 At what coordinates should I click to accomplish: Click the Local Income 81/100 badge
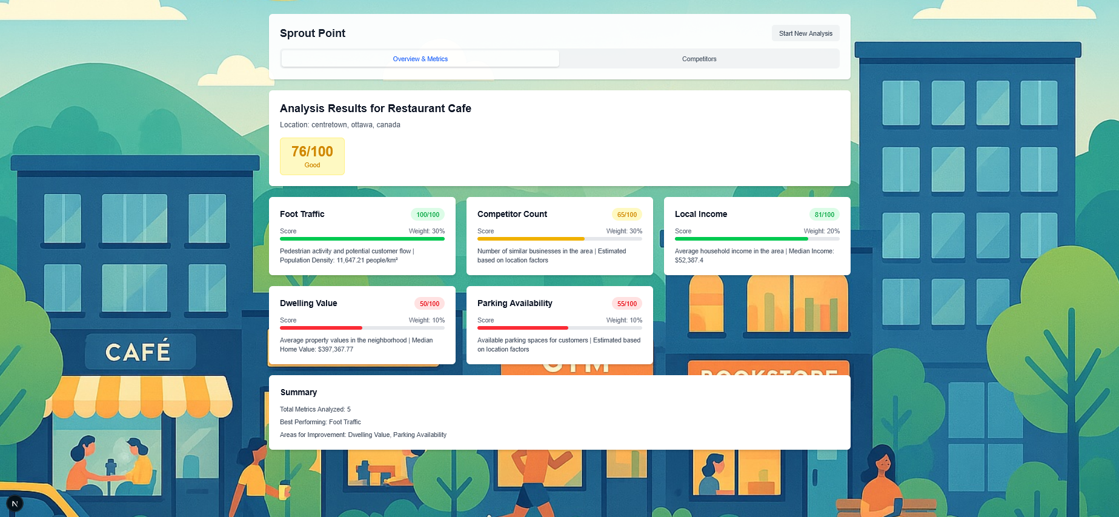(825, 215)
